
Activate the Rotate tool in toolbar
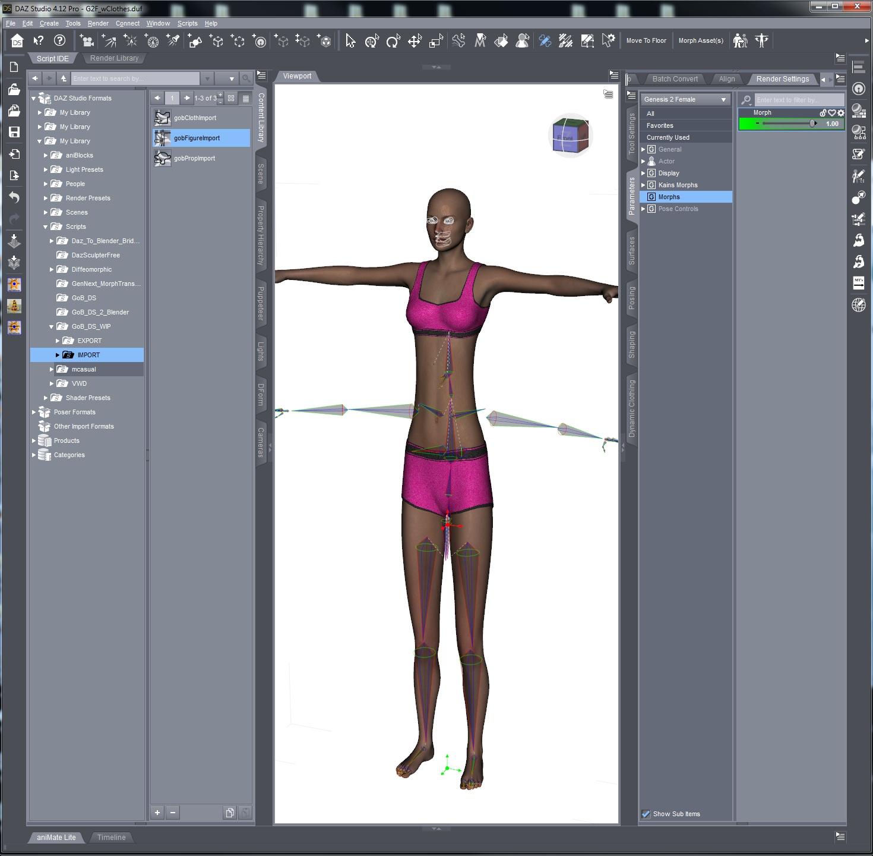(x=393, y=41)
